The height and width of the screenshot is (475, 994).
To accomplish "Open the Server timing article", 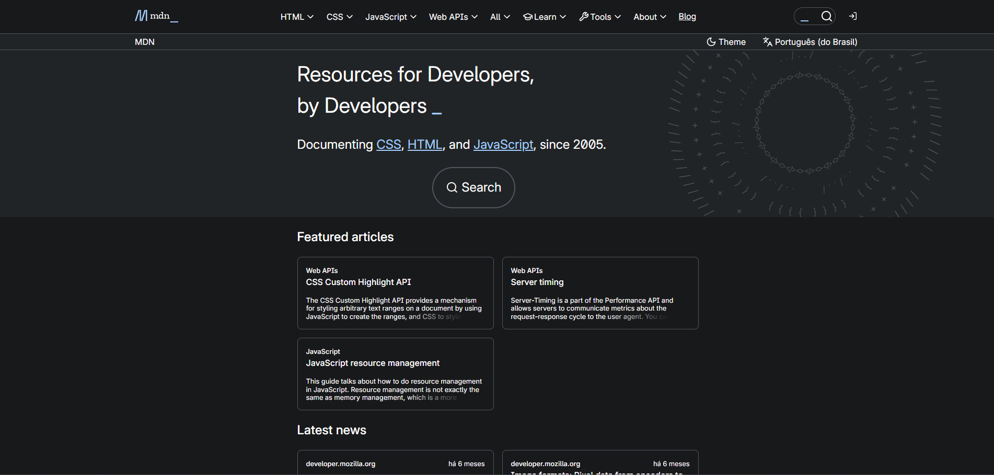I will coord(537,282).
